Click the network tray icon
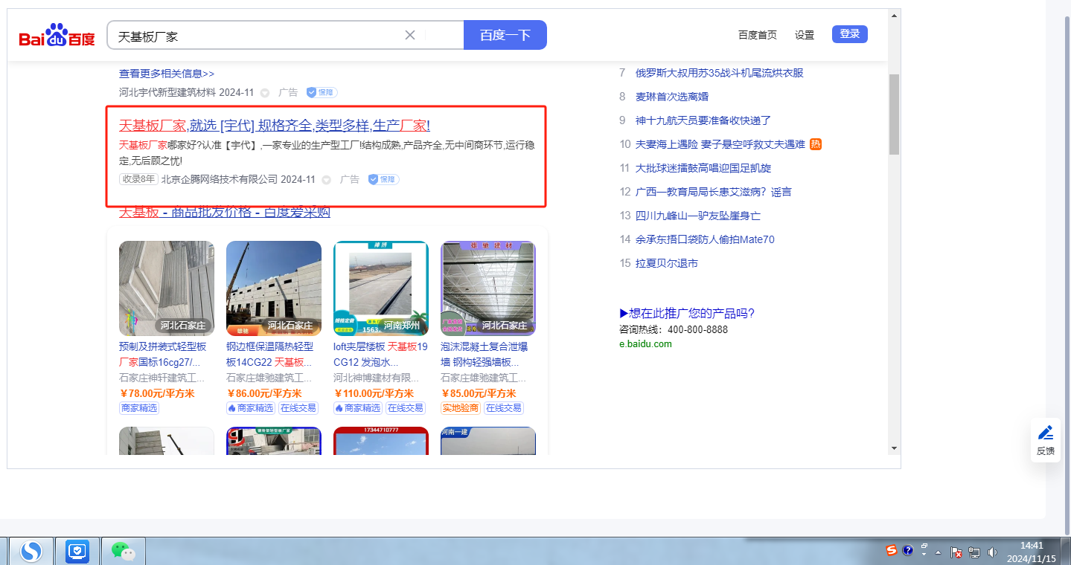This screenshot has width=1071, height=565. coord(974,552)
